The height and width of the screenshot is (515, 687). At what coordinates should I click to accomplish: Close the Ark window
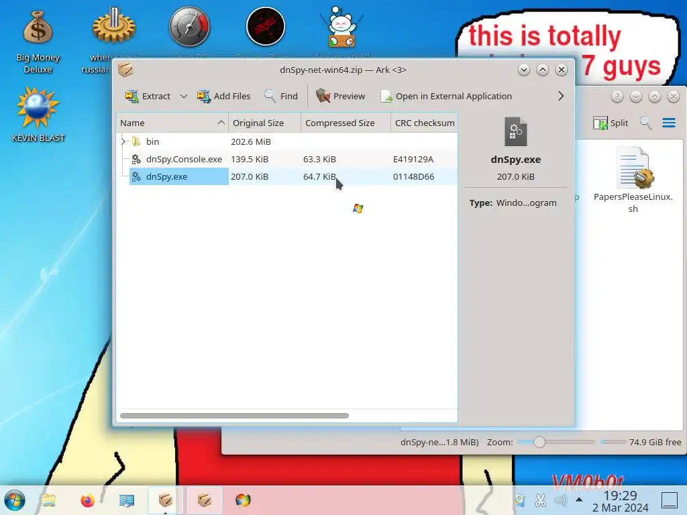coord(562,70)
